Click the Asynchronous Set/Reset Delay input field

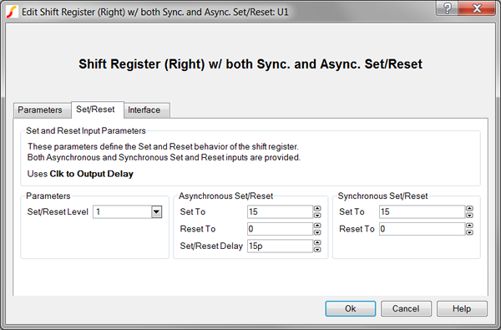click(280, 246)
